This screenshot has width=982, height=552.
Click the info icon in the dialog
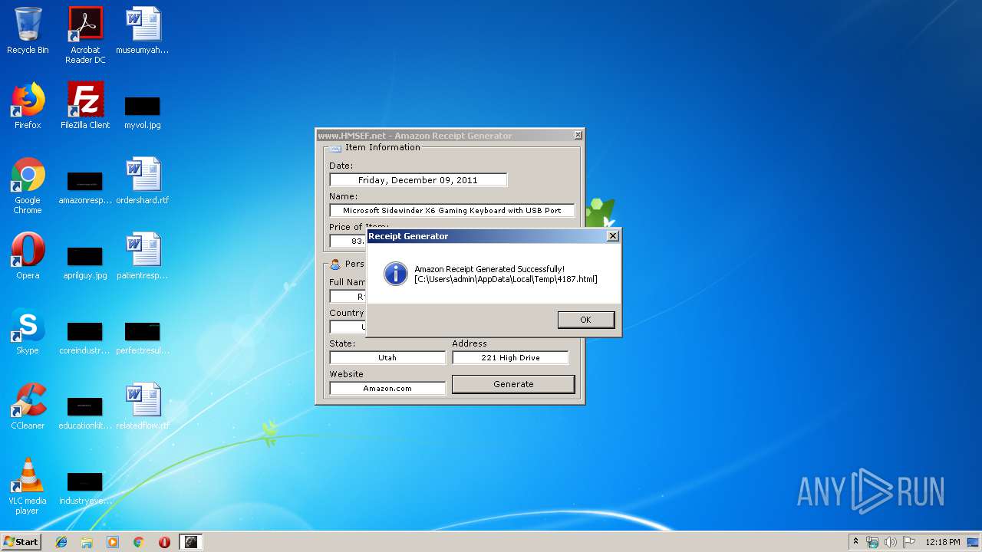point(395,273)
